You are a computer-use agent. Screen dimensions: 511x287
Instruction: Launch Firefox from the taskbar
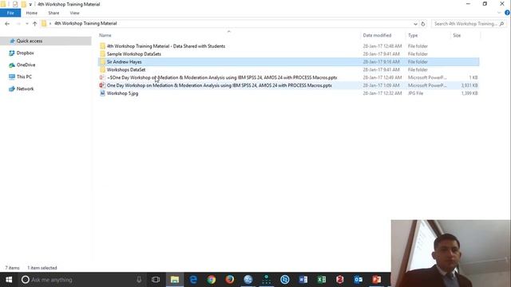point(230,280)
